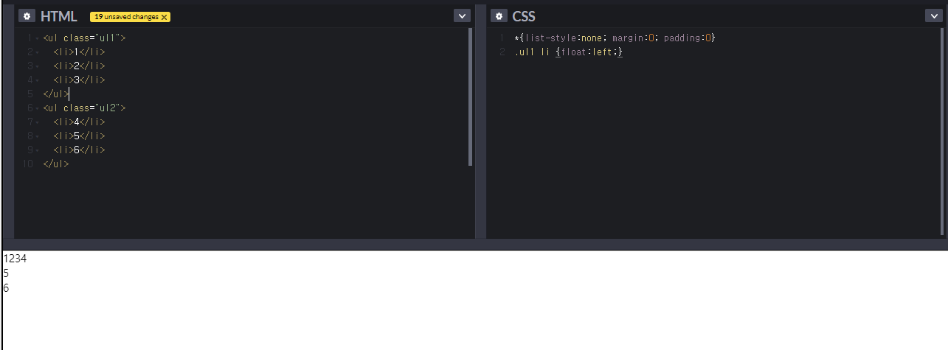Click the .ul1 li float:left rule
This screenshot has height=350, width=948.
pyautogui.click(x=569, y=52)
